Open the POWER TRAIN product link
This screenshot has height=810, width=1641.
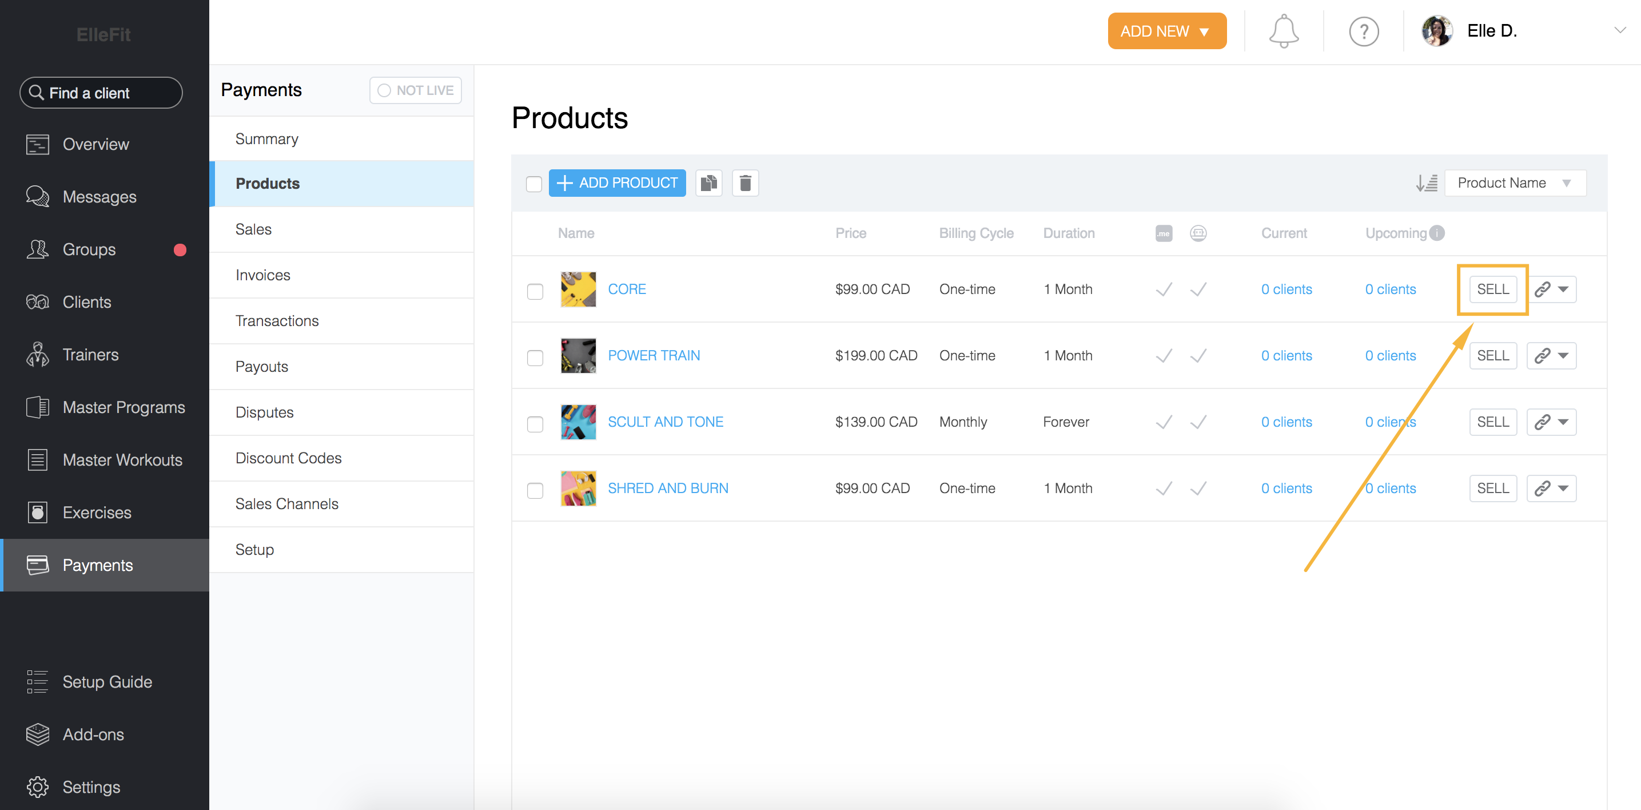(654, 356)
